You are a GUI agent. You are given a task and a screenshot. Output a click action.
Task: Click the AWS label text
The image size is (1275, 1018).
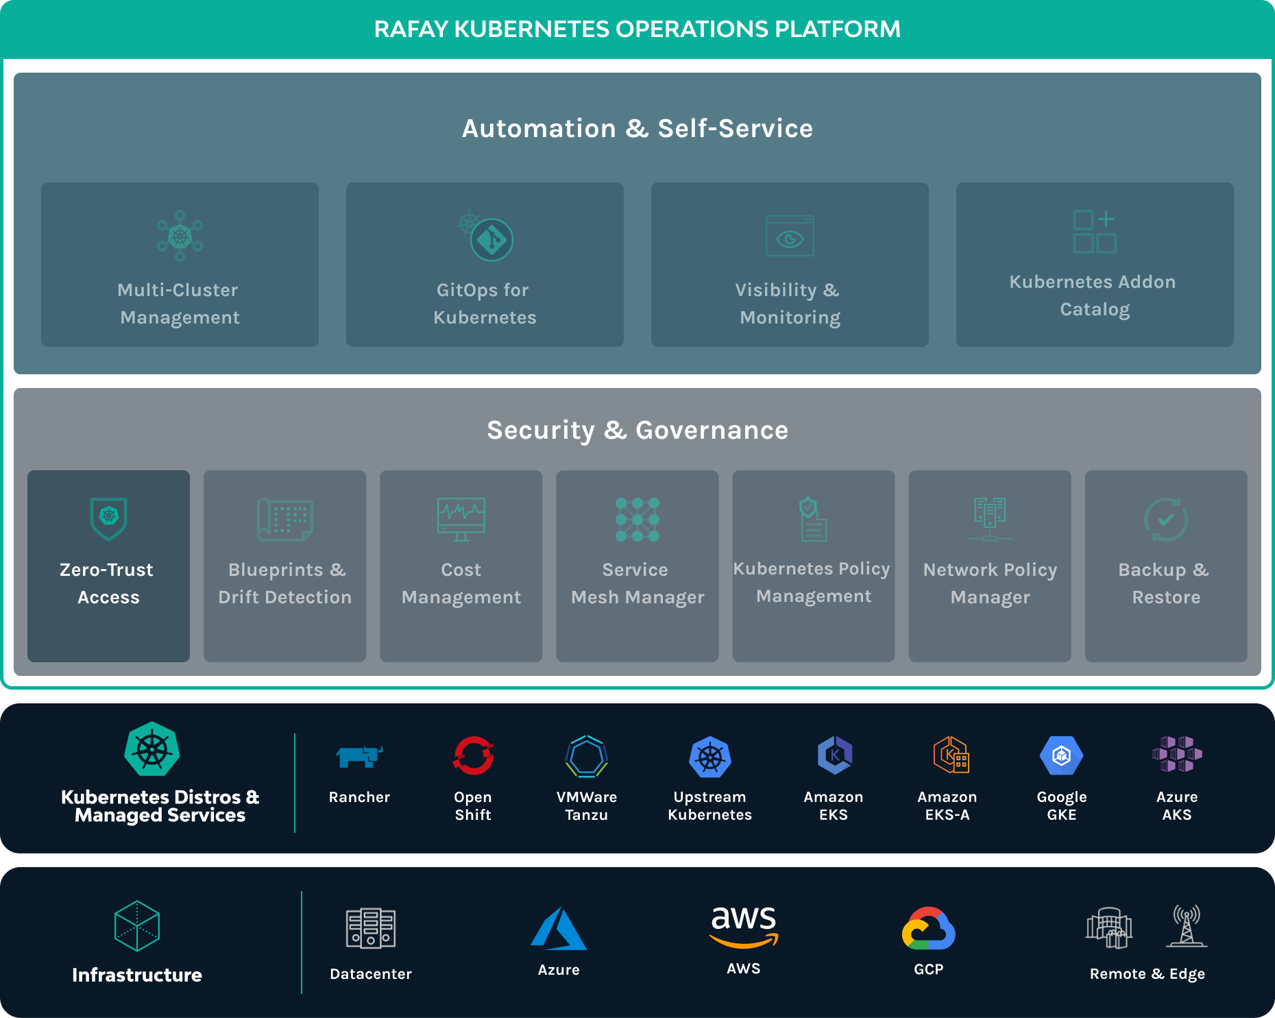click(744, 969)
